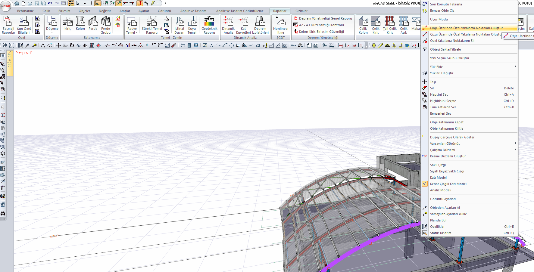Open Kat Kuvvetleri report
534x272 pixels.
[243, 25]
